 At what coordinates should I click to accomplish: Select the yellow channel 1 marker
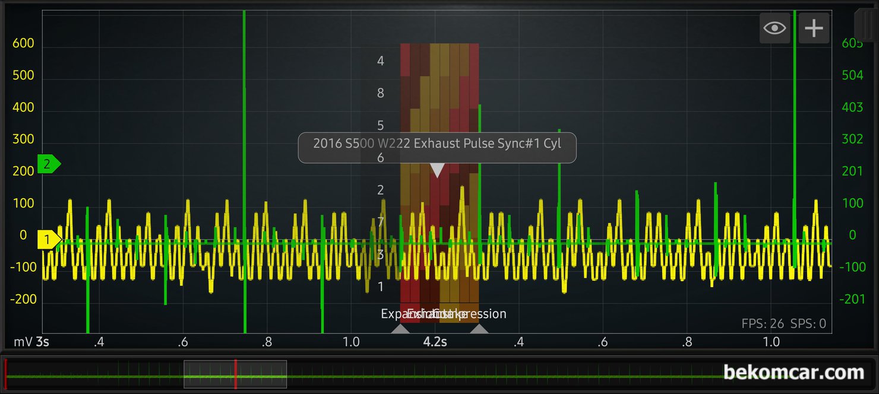click(x=48, y=240)
